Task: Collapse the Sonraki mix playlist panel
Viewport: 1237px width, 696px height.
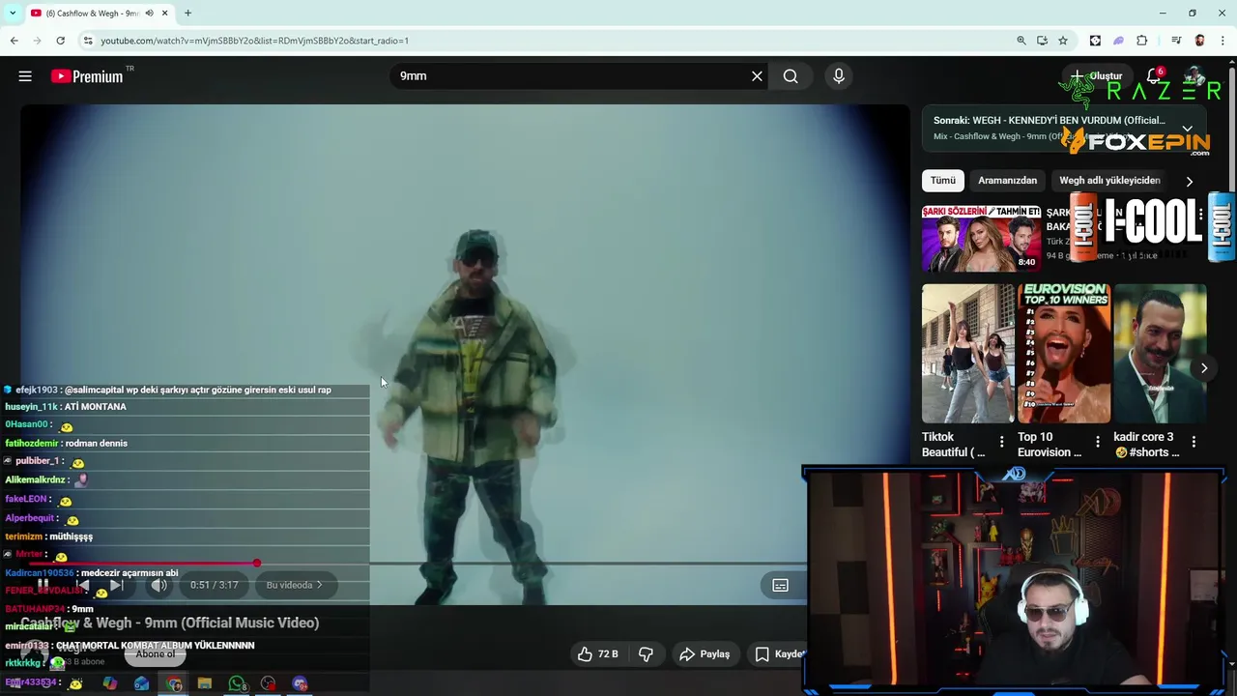Action: (x=1187, y=129)
